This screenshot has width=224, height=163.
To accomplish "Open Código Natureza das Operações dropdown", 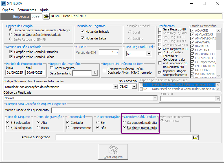I will point(115,87).
